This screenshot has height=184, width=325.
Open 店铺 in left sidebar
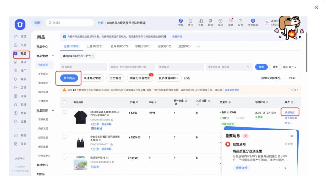20,87
